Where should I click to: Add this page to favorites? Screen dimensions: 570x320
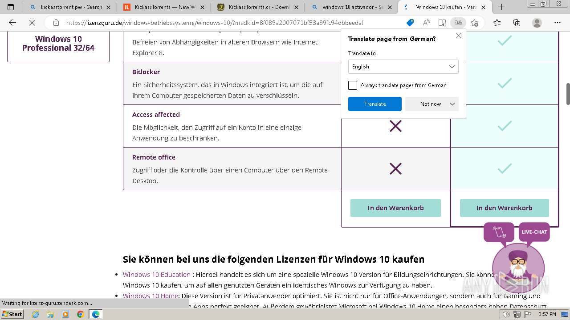click(474, 23)
